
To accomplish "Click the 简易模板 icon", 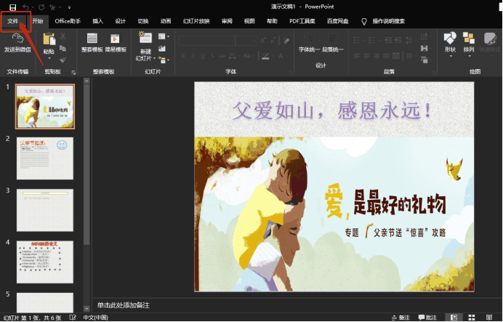I will pos(115,39).
